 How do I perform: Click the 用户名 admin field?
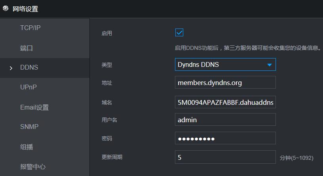(x=225, y=119)
